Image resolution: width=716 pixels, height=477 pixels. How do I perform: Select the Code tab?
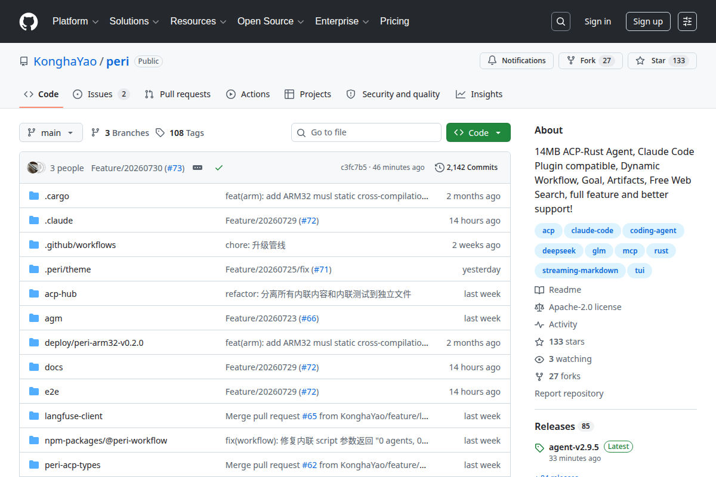click(x=41, y=94)
